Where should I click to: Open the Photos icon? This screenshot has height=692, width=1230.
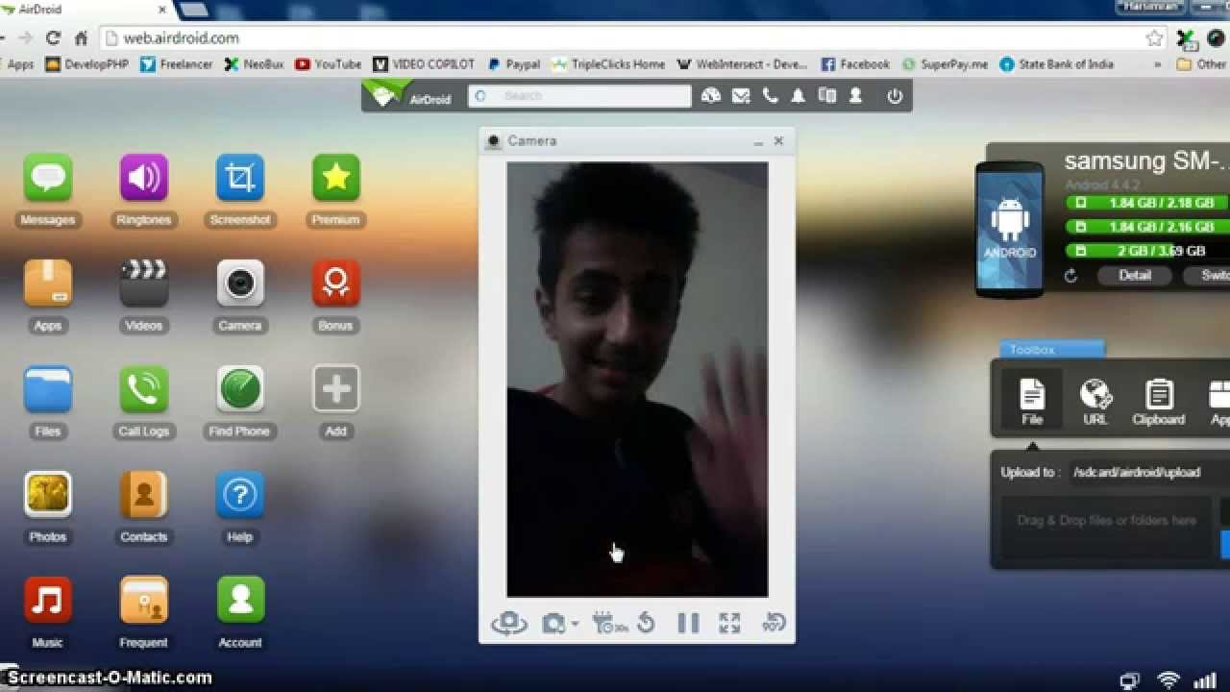(48, 495)
